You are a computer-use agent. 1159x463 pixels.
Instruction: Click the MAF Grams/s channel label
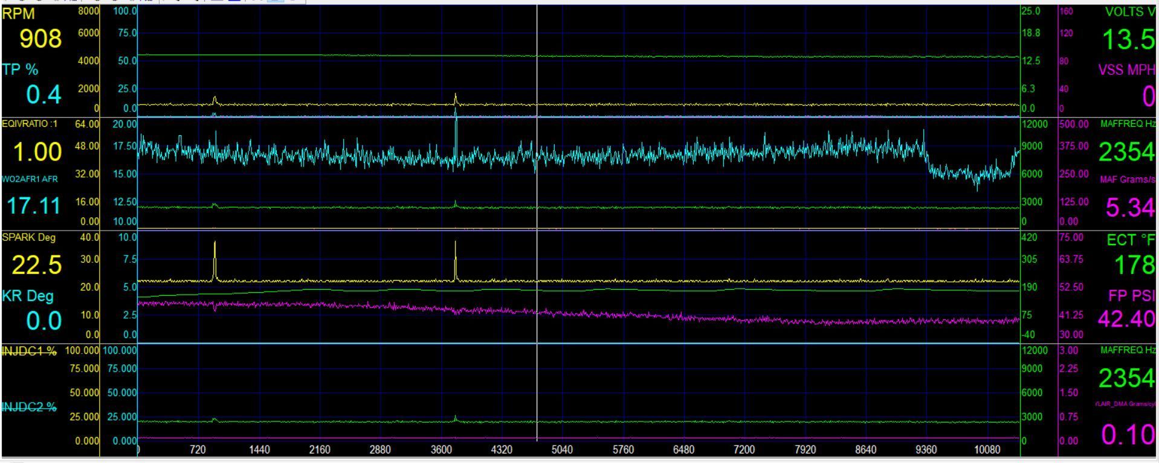1127,180
